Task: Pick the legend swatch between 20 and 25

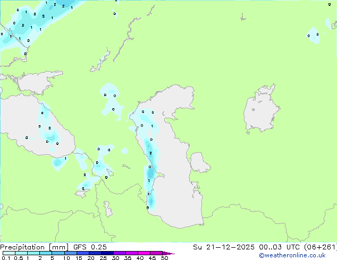Action: click(95, 253)
